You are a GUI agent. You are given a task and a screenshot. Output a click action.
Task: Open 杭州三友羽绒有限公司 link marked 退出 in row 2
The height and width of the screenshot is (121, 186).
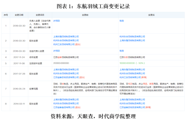64,44
